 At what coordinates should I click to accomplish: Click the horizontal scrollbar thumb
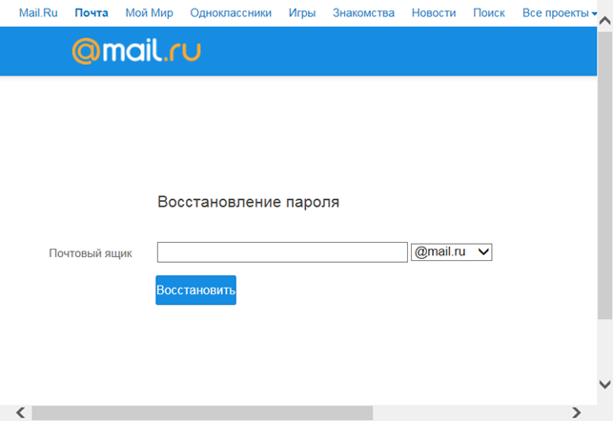tap(202, 412)
